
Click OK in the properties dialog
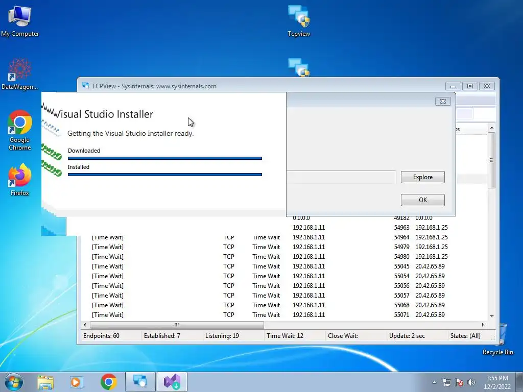pyautogui.click(x=422, y=200)
